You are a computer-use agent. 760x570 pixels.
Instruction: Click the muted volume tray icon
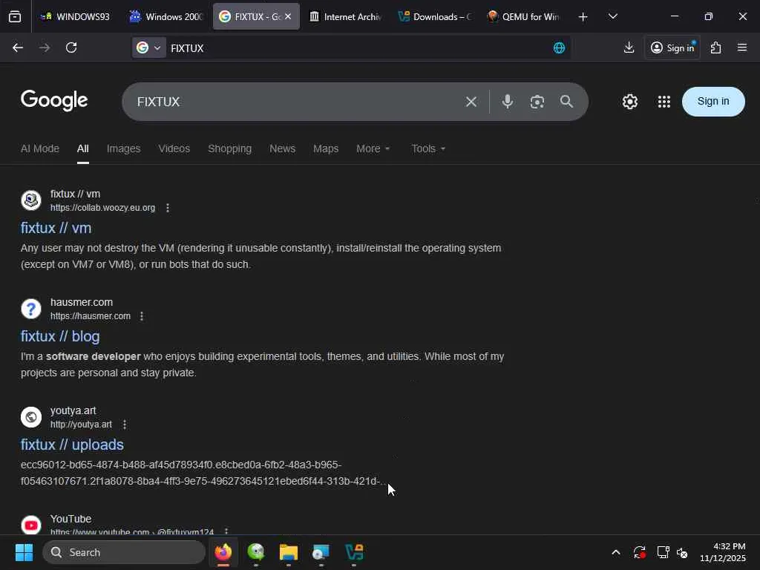682,552
